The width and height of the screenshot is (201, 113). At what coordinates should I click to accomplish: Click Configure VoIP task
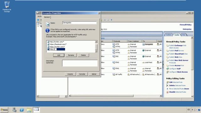[175, 69]
